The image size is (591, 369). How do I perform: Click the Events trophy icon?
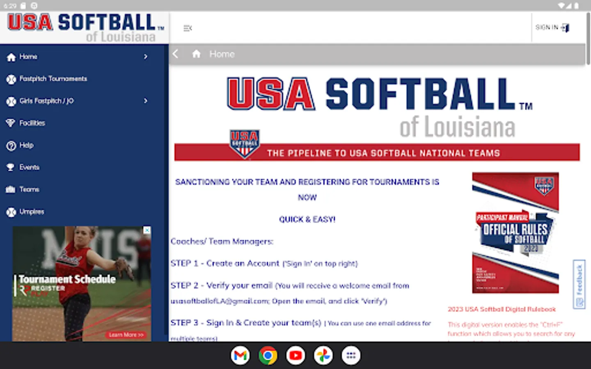tap(11, 167)
